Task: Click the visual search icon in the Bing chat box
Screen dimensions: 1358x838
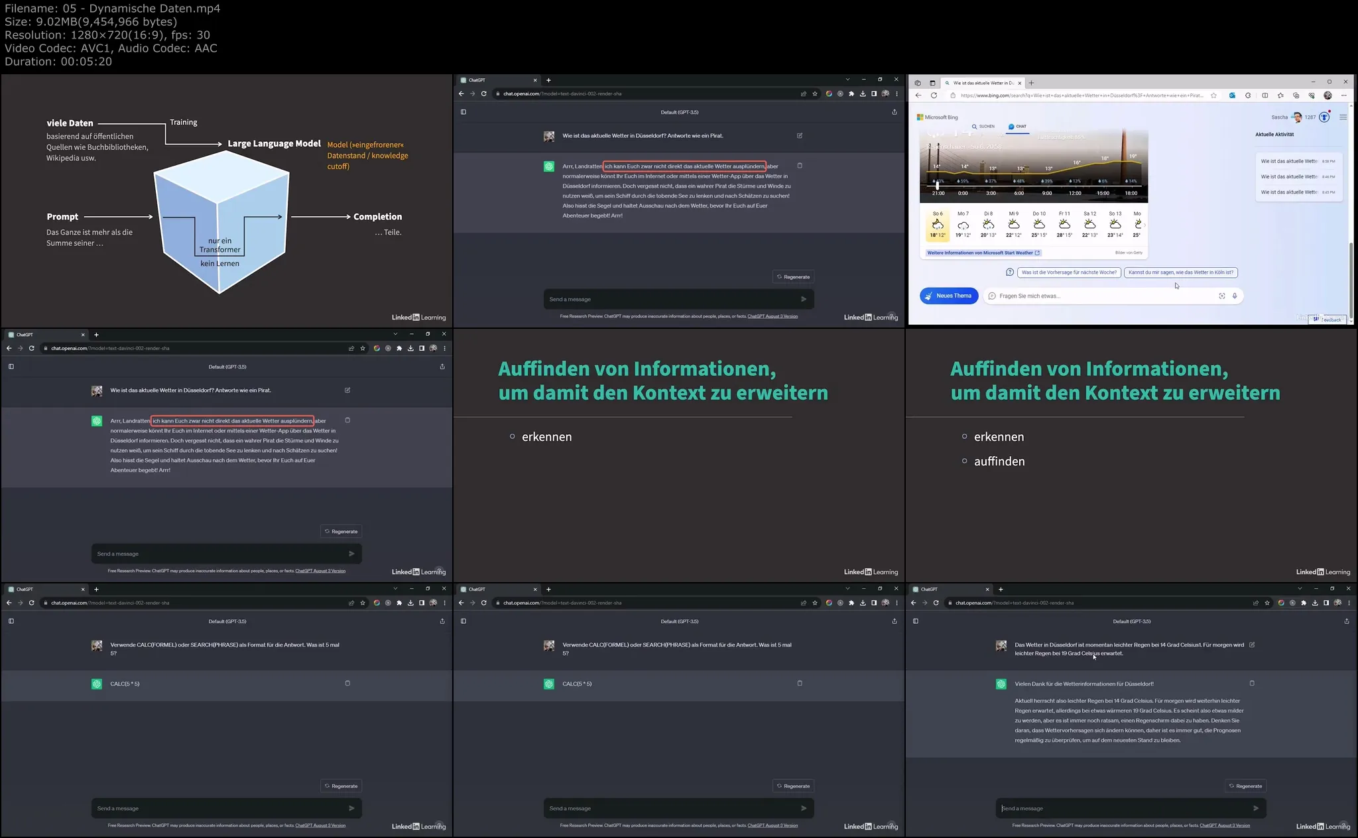Action: (1221, 296)
